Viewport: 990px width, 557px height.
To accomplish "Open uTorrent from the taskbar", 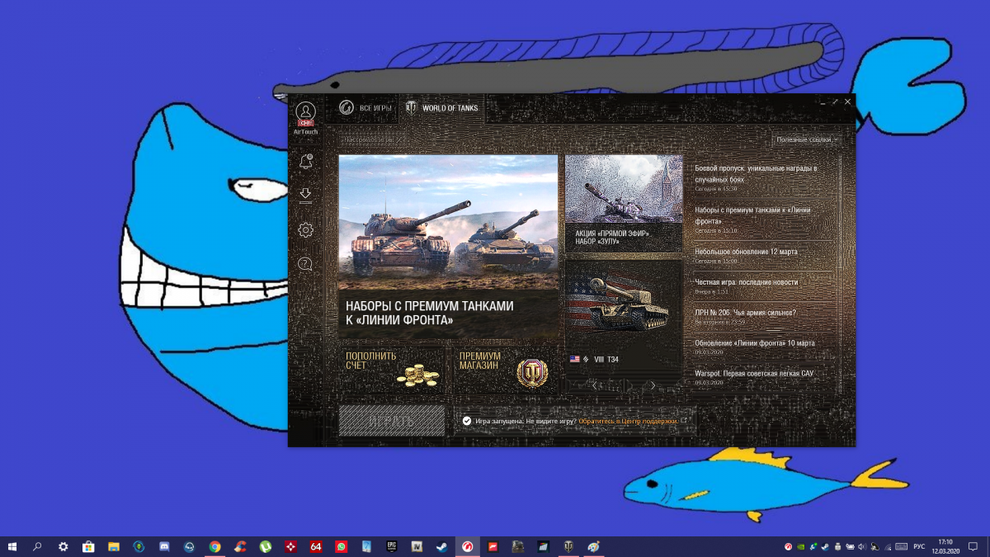I will (x=266, y=546).
